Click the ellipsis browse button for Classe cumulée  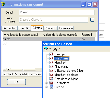click(x=92, y=20)
